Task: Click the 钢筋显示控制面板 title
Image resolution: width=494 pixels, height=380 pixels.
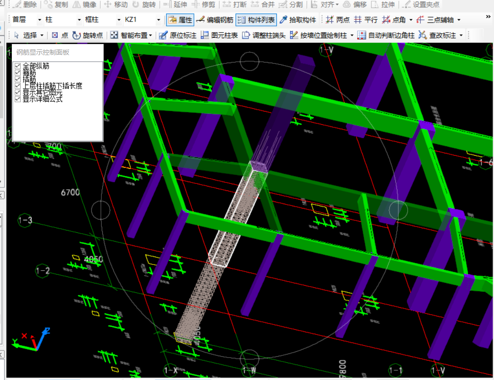Action: pos(43,52)
